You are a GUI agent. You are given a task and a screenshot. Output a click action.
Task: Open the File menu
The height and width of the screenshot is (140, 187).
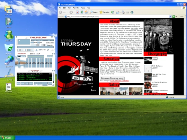(60, 8)
